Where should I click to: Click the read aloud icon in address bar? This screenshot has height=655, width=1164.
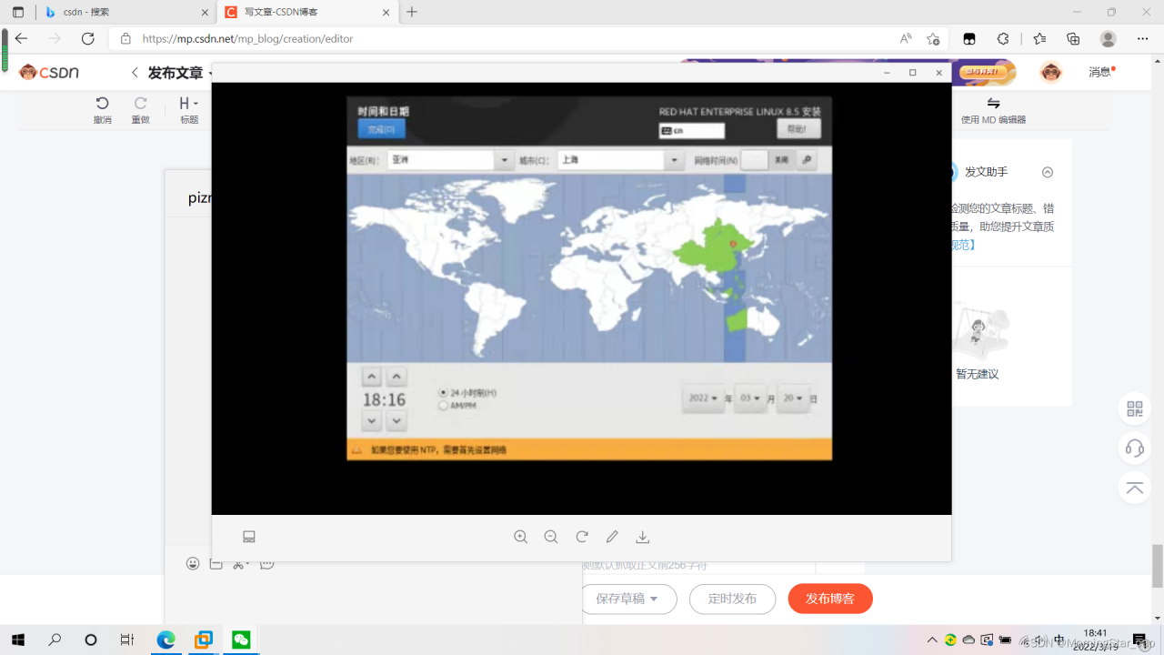click(x=906, y=38)
